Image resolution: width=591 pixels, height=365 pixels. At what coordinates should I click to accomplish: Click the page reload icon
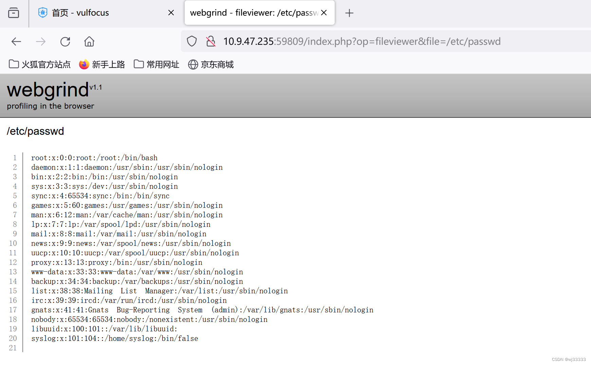coord(65,41)
